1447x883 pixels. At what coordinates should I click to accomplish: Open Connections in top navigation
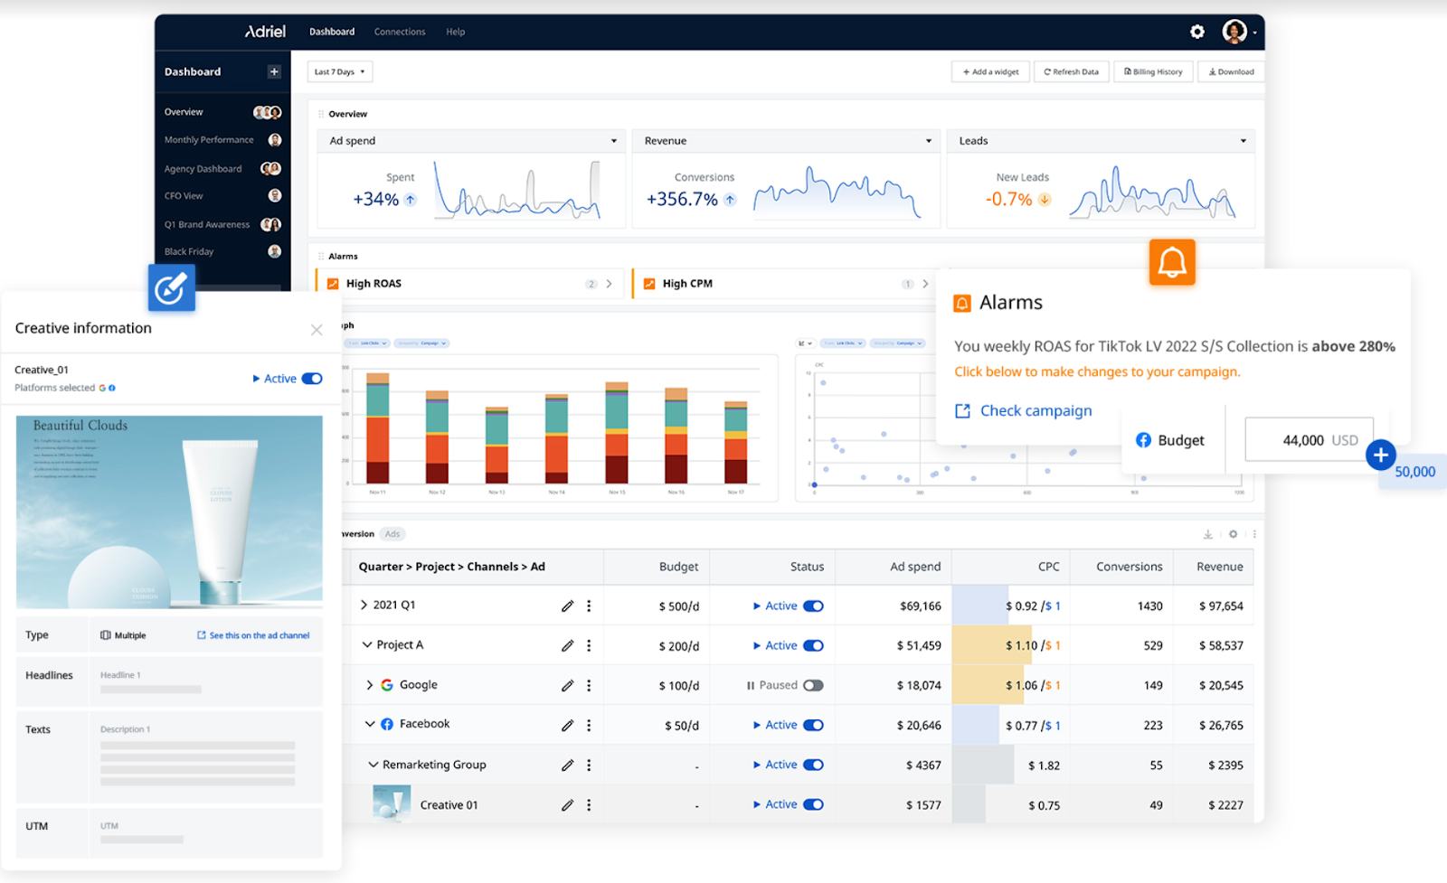coord(400,32)
